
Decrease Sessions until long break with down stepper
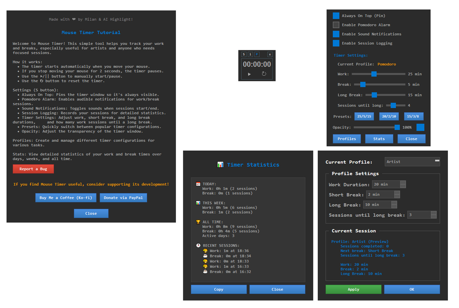coord(433,217)
